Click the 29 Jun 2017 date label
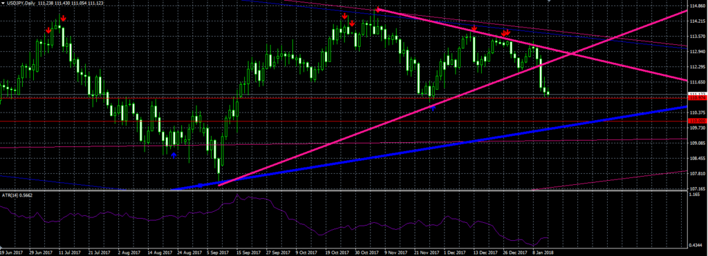The height and width of the screenshot is (256, 708). tap(40, 253)
